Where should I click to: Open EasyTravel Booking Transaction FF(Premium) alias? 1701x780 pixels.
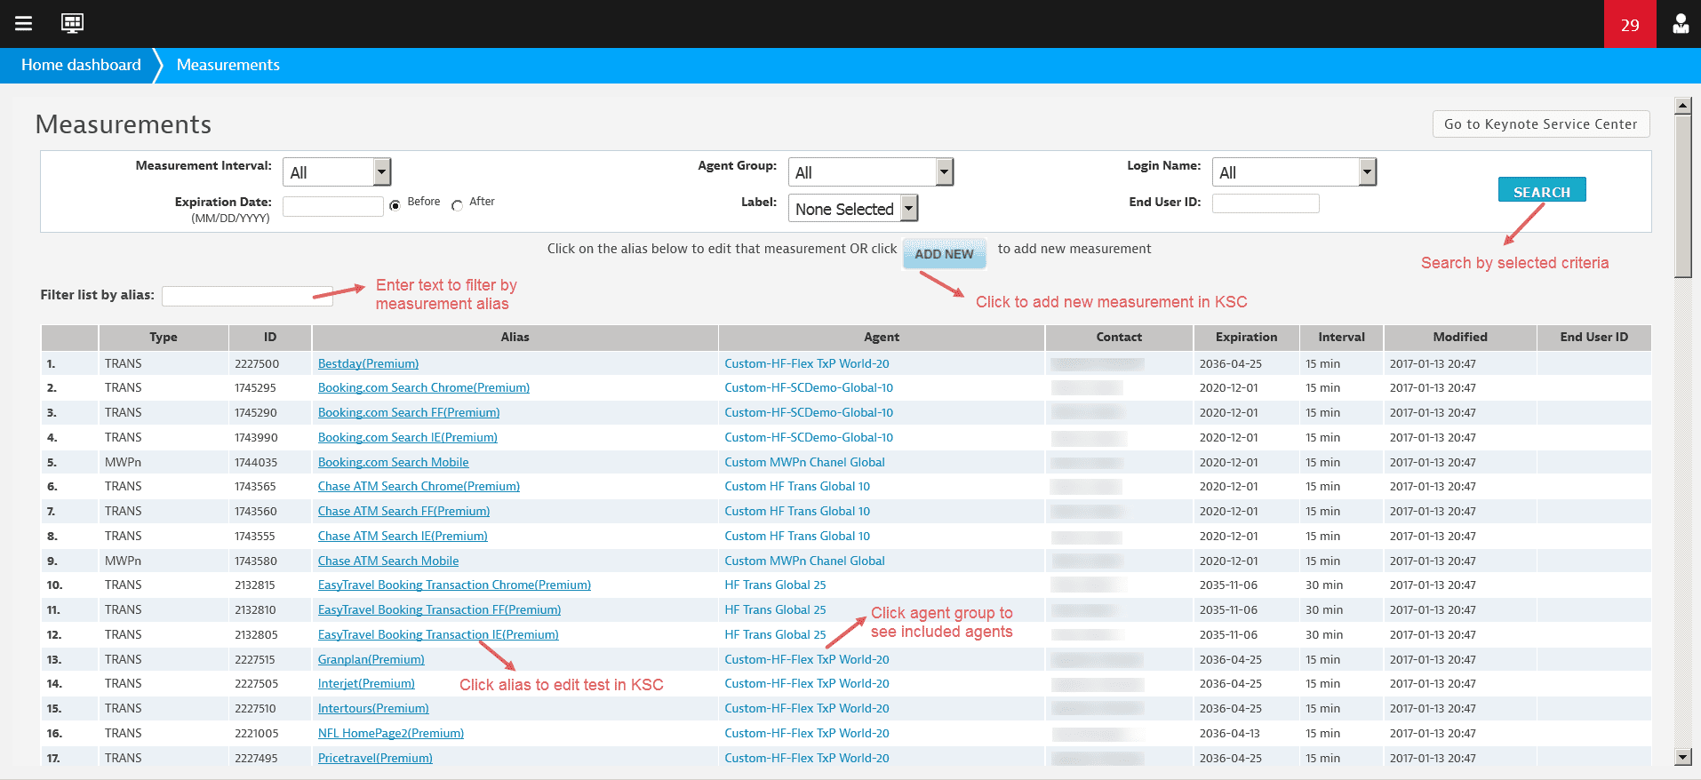point(439,609)
